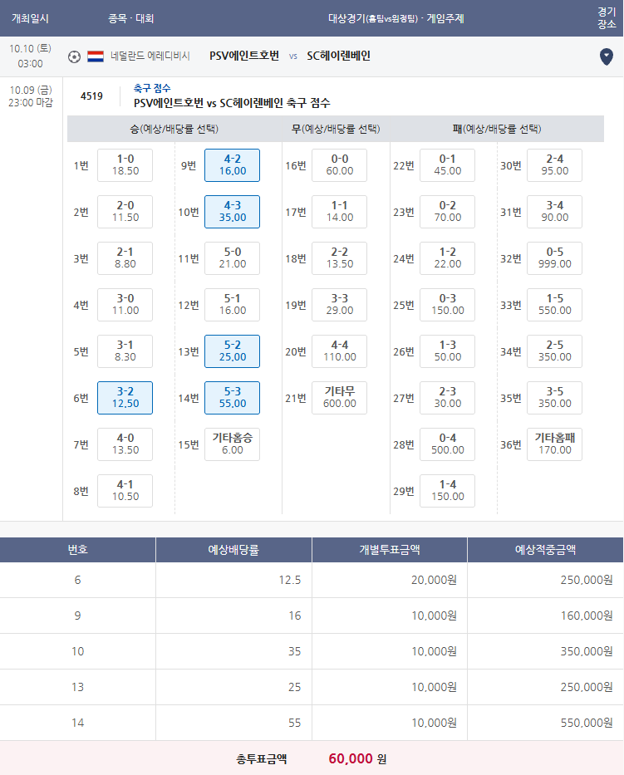Select 기타홈패 option at 170.00
Screen dimensions: 624x775
[x=555, y=444]
